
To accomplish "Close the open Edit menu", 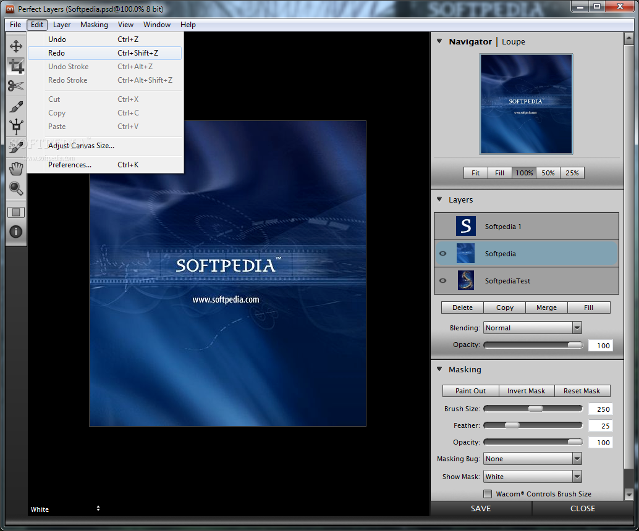I will click(37, 25).
